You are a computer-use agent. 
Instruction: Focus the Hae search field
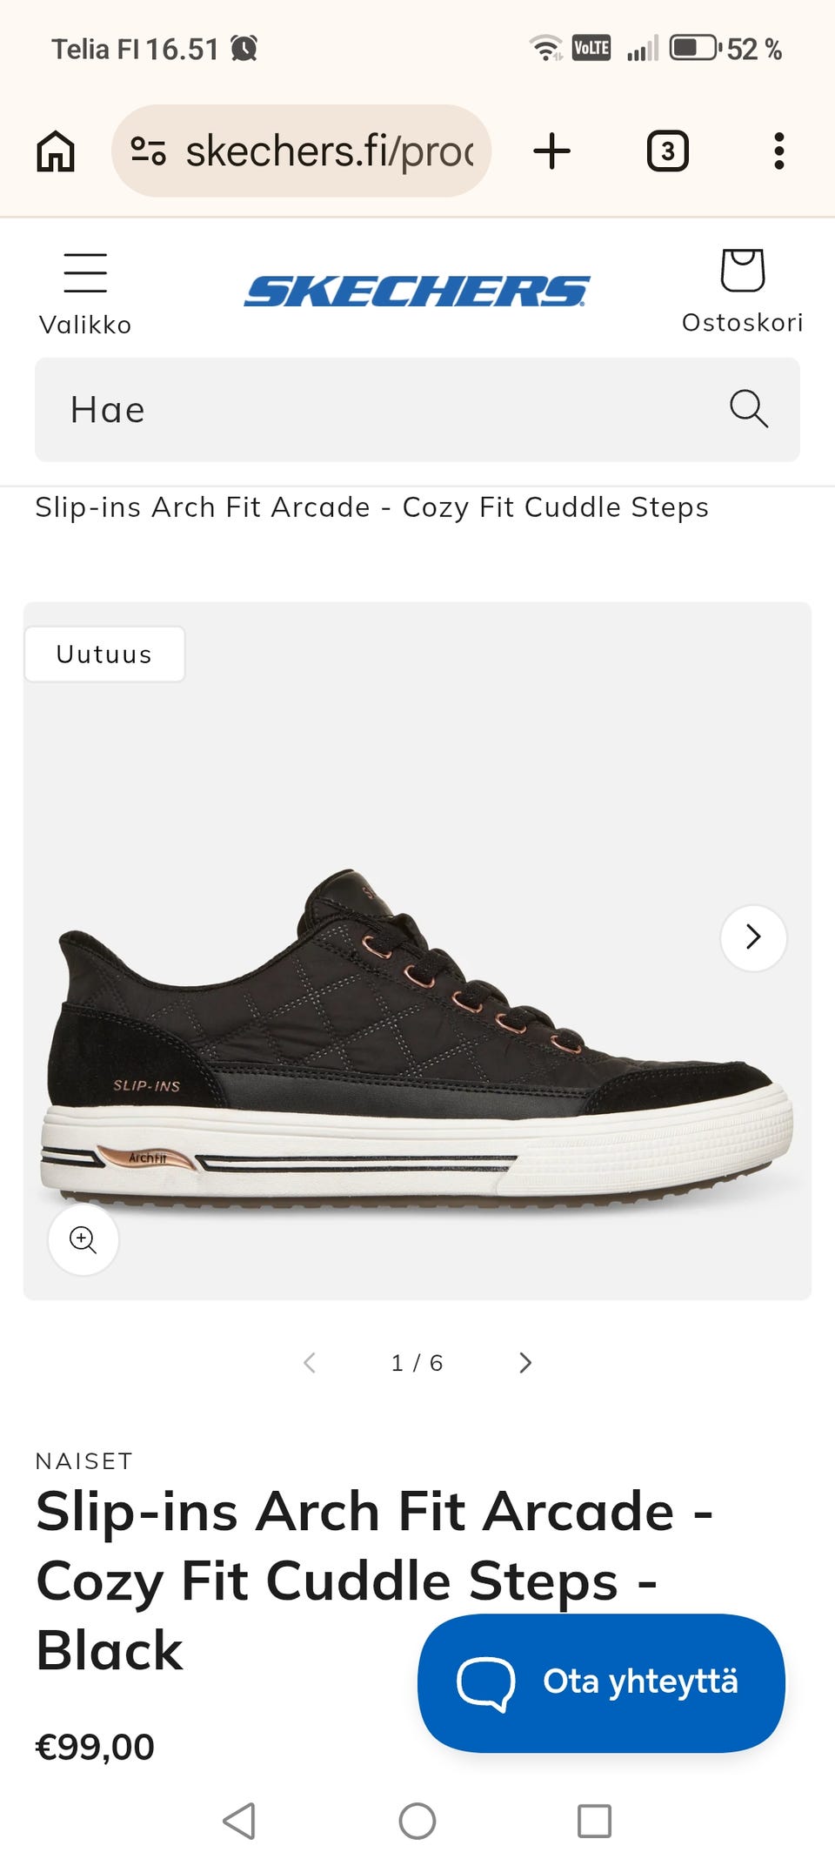coord(417,410)
